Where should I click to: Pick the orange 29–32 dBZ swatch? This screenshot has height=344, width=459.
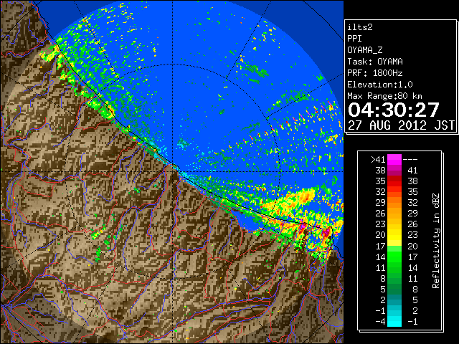pos(394,203)
